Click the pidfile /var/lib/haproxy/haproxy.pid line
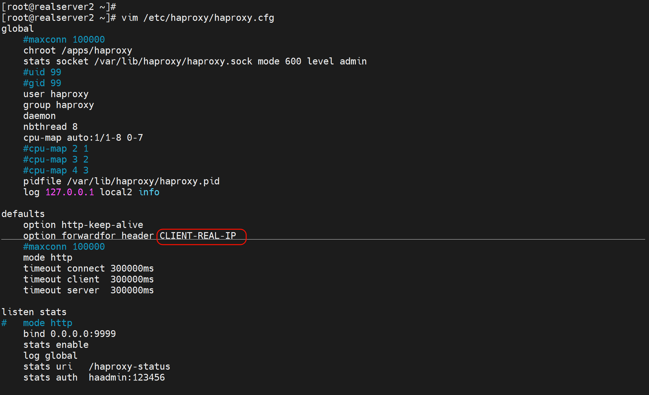The width and height of the screenshot is (649, 395). (121, 181)
